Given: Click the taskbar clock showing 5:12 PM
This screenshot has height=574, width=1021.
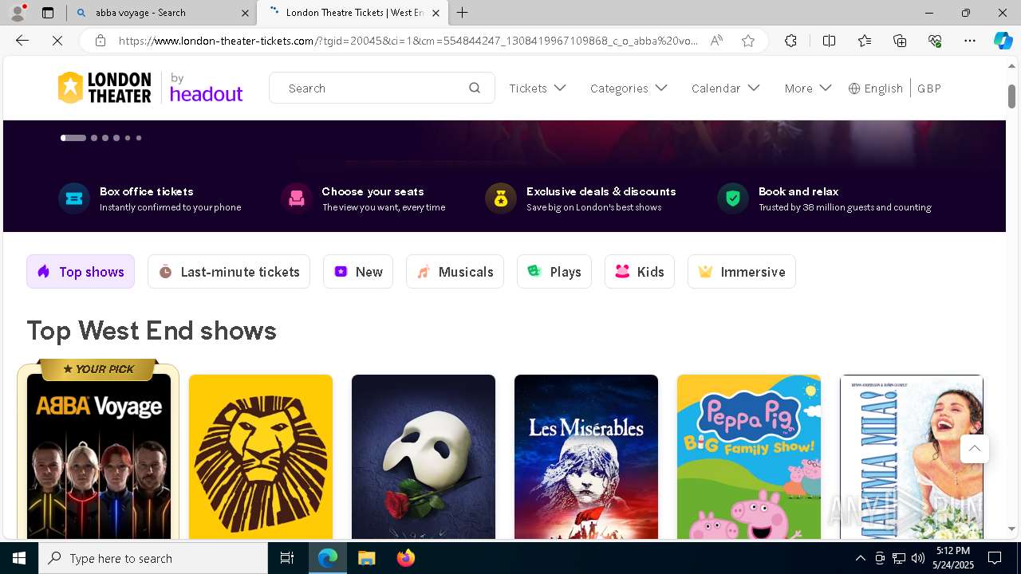Looking at the screenshot, I should (x=953, y=558).
